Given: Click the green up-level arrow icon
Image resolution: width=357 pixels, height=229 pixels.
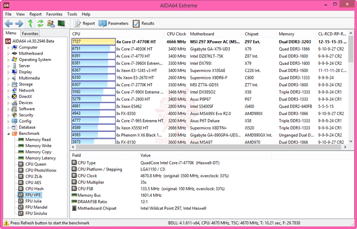Looking at the screenshot, I should point(30,23).
